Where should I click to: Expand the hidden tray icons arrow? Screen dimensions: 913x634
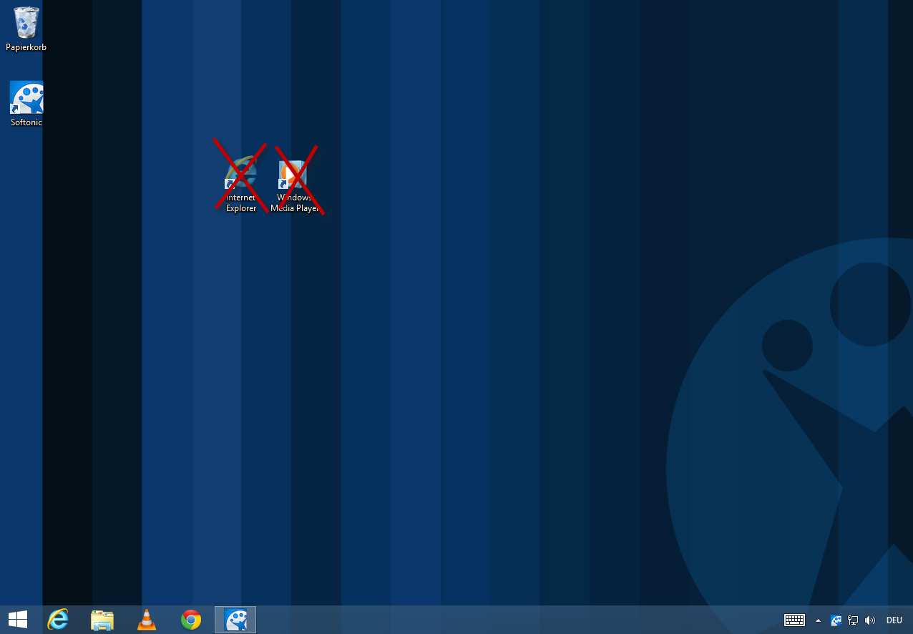(x=818, y=620)
